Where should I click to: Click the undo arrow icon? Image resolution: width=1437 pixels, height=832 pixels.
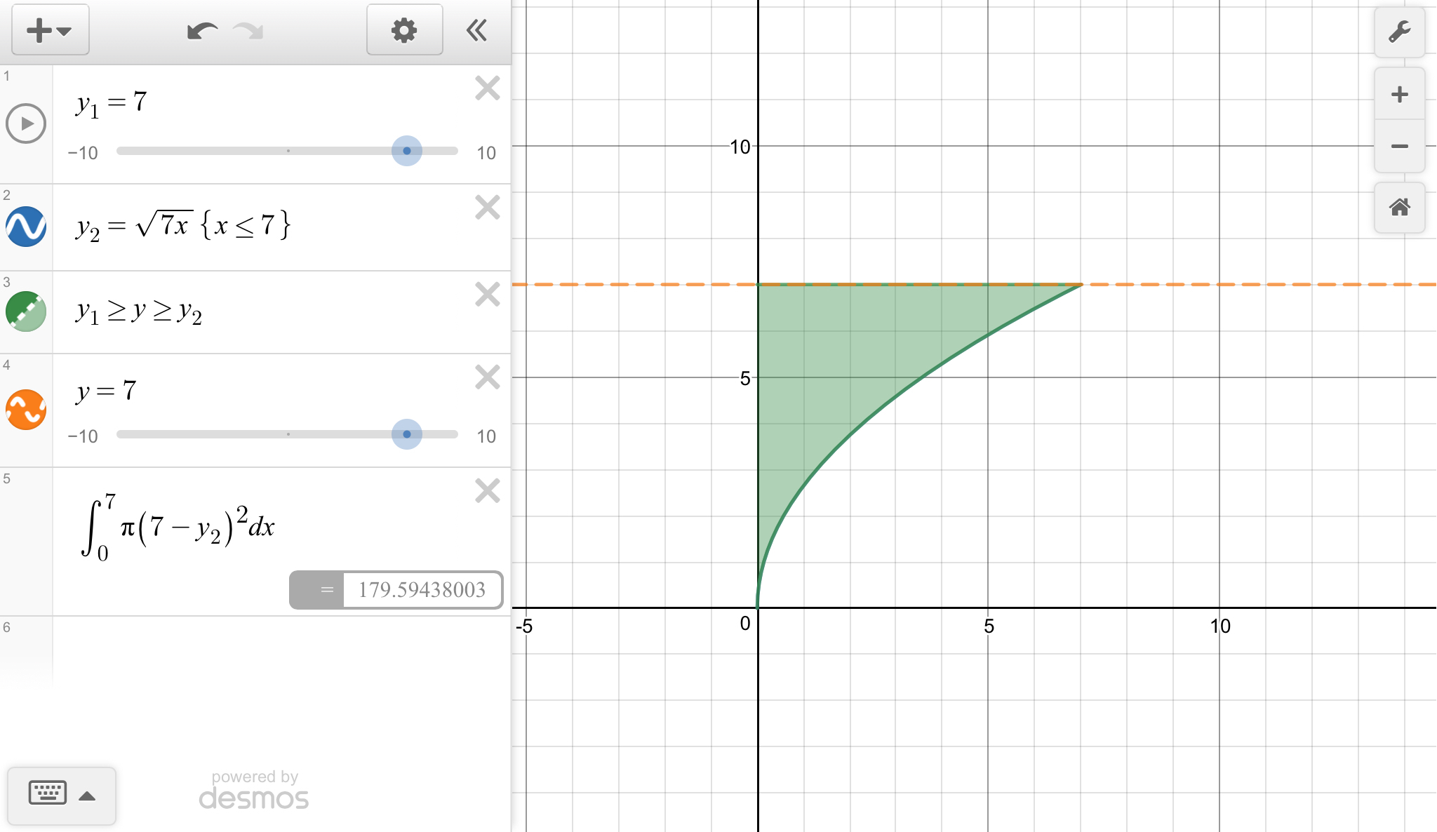pyautogui.click(x=202, y=31)
